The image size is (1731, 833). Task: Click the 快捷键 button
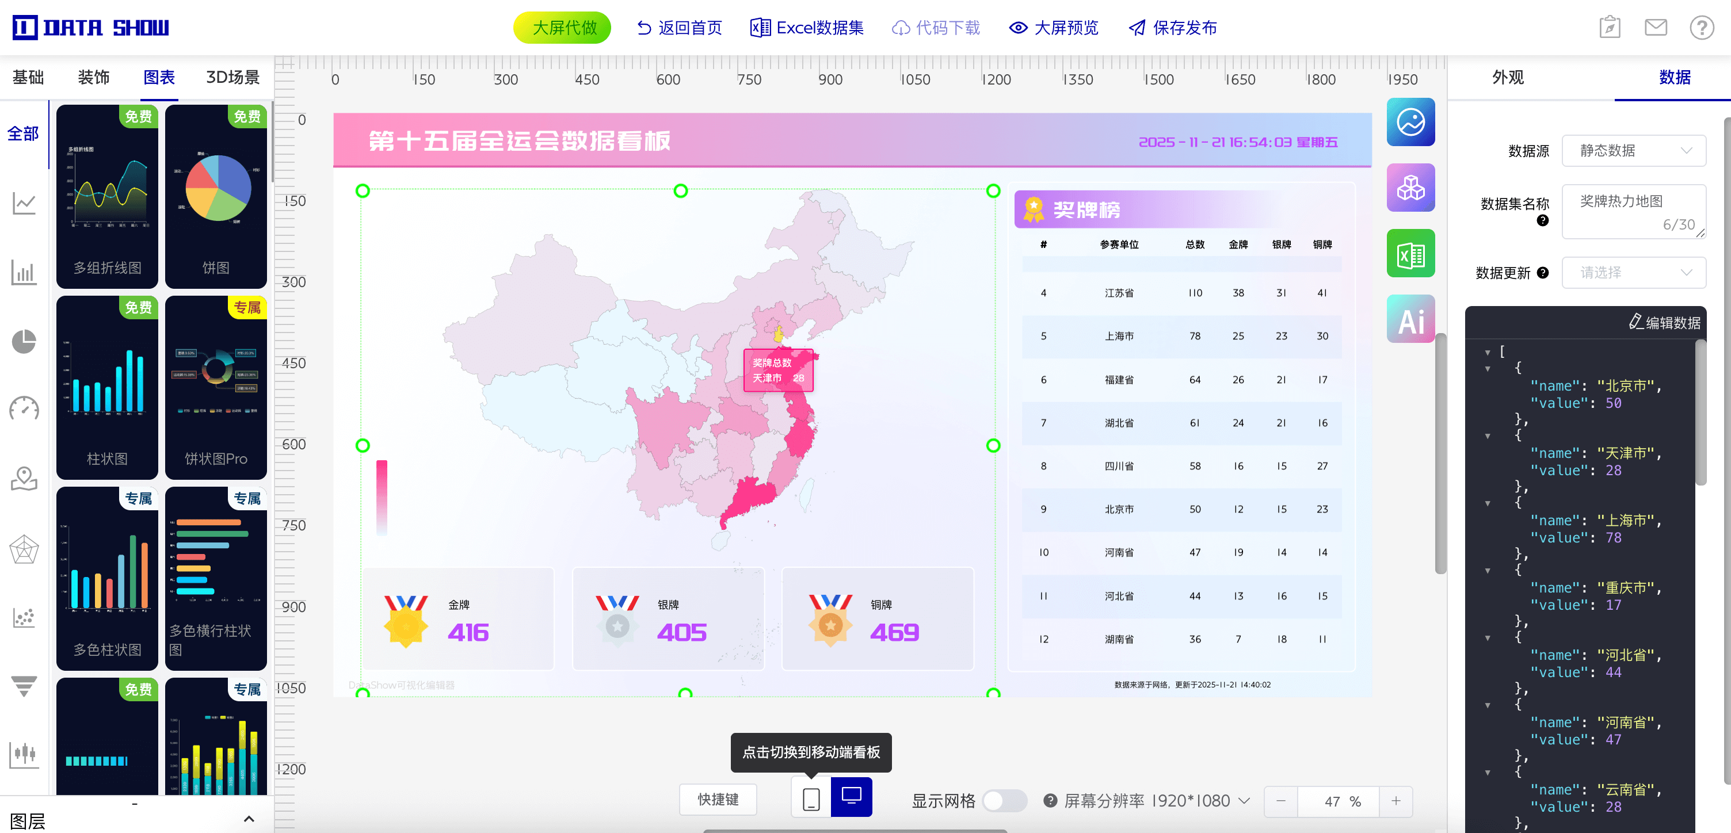[717, 800]
